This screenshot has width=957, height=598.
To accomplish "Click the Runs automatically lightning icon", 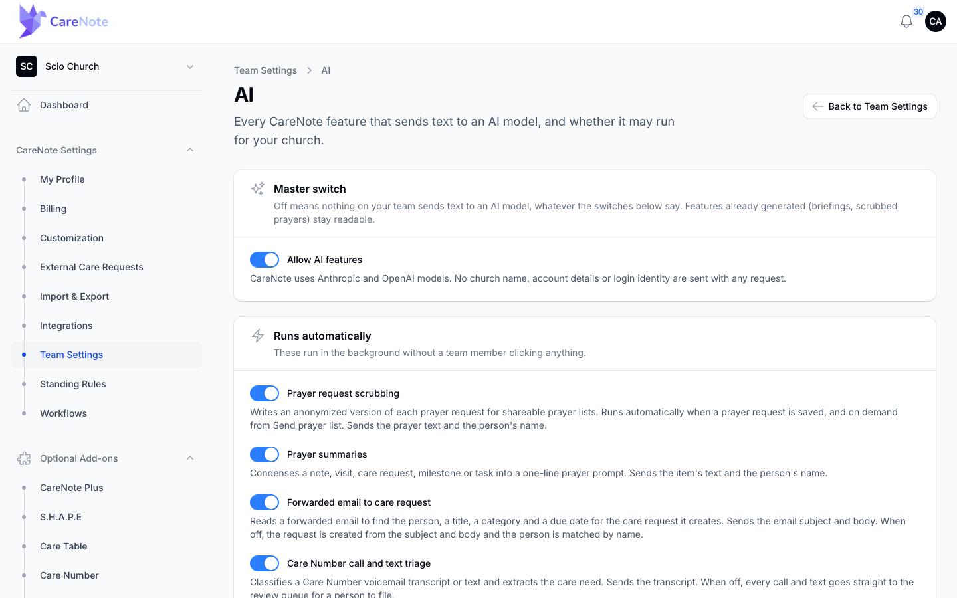I will click(258, 336).
